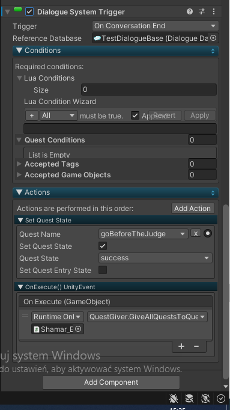Open object picker next to Shamar_E
This screenshot has width=230, height=410.
(78, 329)
